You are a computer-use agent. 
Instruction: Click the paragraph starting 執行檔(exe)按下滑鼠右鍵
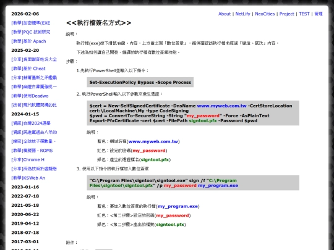tap(178, 43)
